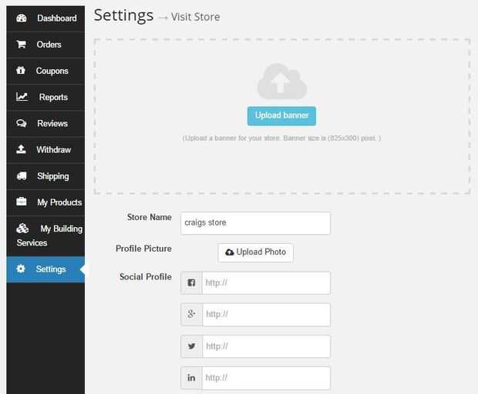This screenshot has width=478, height=394.
Task: Follow the Visit Store link
Action: tap(196, 17)
